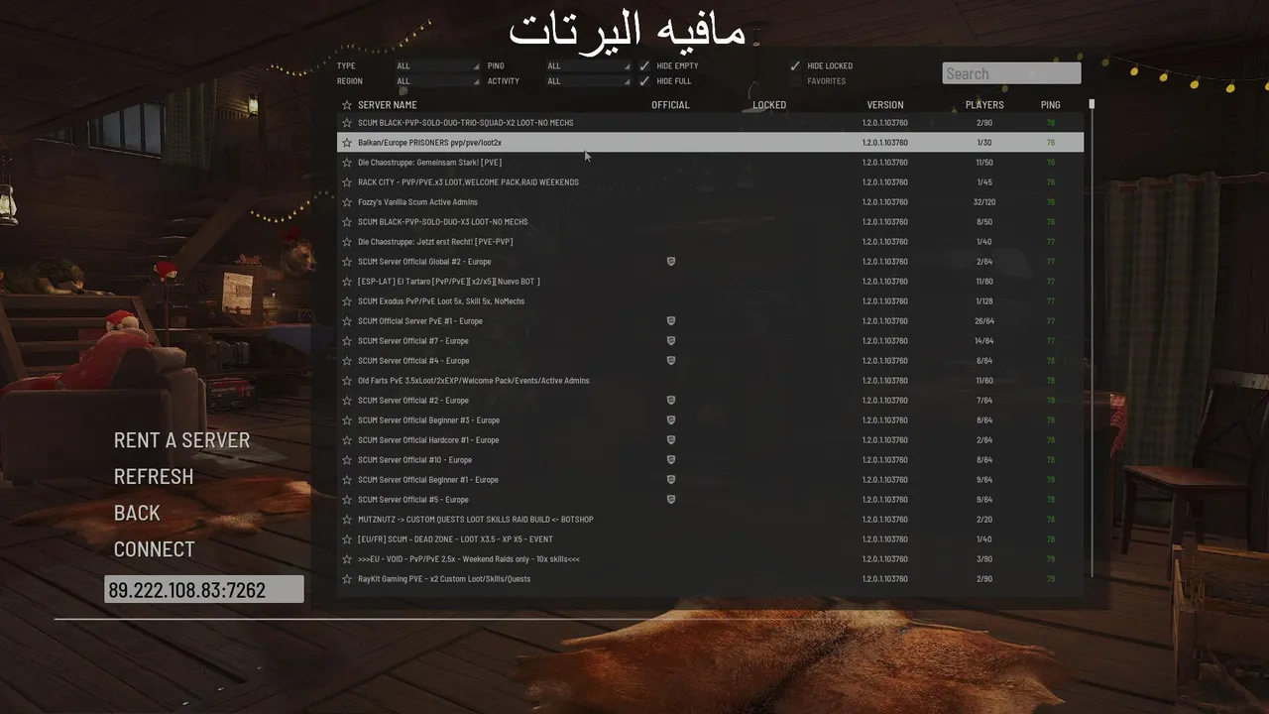Image resolution: width=1269 pixels, height=714 pixels.
Task: Click the server list scrollbar thumb
Action: pyautogui.click(x=1092, y=103)
